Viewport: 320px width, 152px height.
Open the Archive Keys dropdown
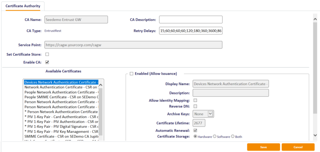click(x=203, y=114)
